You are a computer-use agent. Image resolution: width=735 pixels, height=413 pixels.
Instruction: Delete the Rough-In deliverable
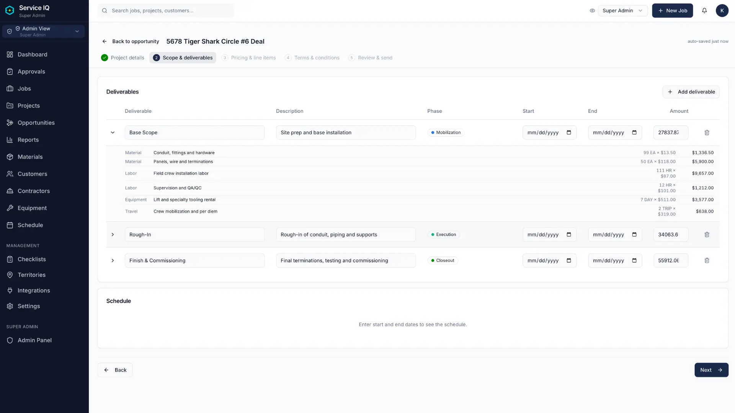pyautogui.click(x=707, y=234)
